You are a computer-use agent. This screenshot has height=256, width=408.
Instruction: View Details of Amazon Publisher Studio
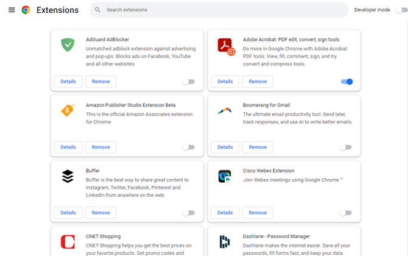[68, 147]
